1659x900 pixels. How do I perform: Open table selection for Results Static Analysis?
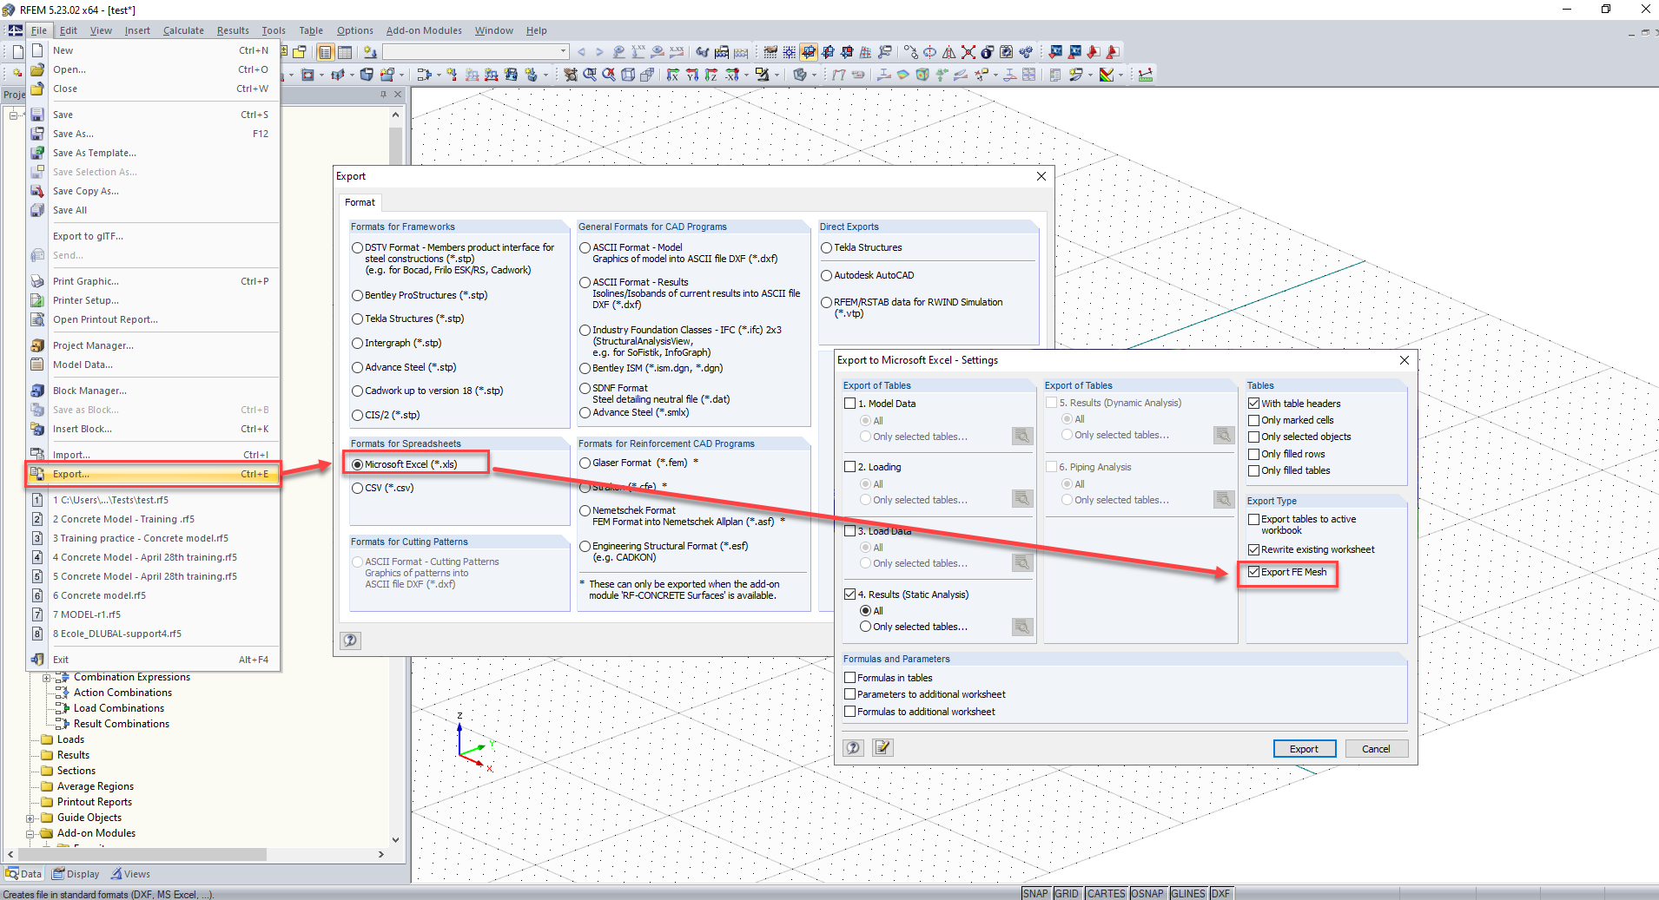(1022, 627)
